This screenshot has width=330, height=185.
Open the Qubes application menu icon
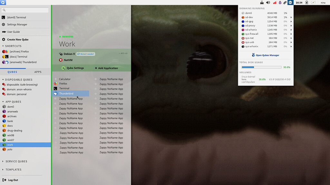pyautogui.click(x=3, y=3)
